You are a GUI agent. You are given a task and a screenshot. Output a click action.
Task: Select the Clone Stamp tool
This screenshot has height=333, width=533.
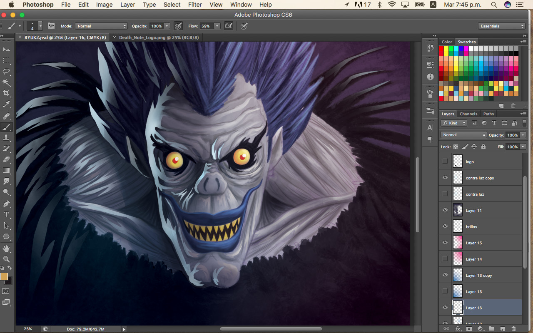click(6, 138)
